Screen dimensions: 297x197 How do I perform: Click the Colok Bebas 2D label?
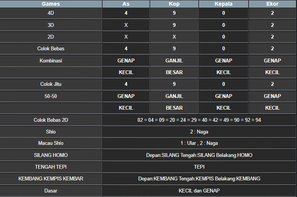click(51, 120)
